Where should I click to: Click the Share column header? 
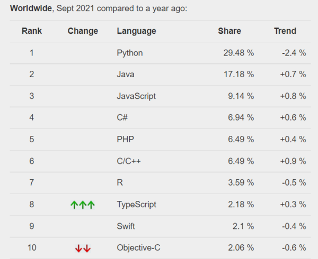click(229, 31)
